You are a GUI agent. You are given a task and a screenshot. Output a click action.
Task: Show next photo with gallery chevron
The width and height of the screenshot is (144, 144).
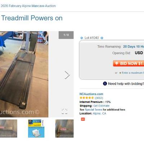[67, 75]
